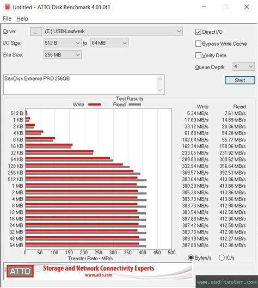Open the Queue Depth dropdown
Screen dimensions: 258x288
tap(243, 66)
